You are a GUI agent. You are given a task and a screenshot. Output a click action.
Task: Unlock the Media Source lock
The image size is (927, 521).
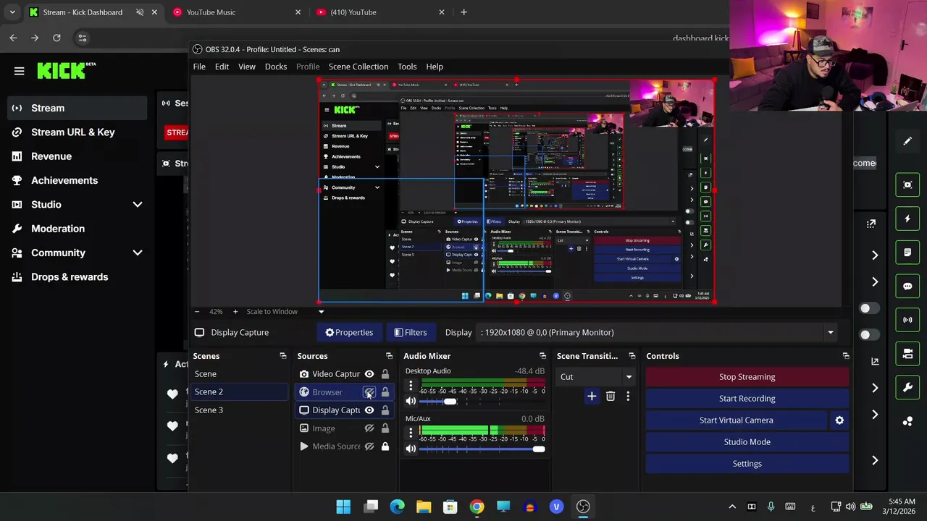[385, 446]
